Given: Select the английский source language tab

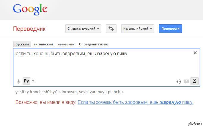Looking at the screenshot, I should [x=43, y=44].
